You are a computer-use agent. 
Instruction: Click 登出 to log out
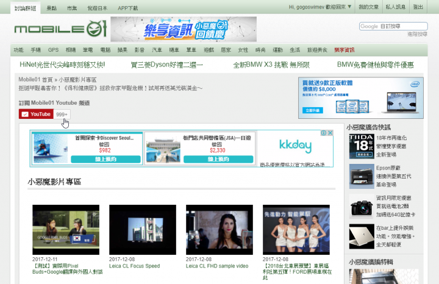418,7
